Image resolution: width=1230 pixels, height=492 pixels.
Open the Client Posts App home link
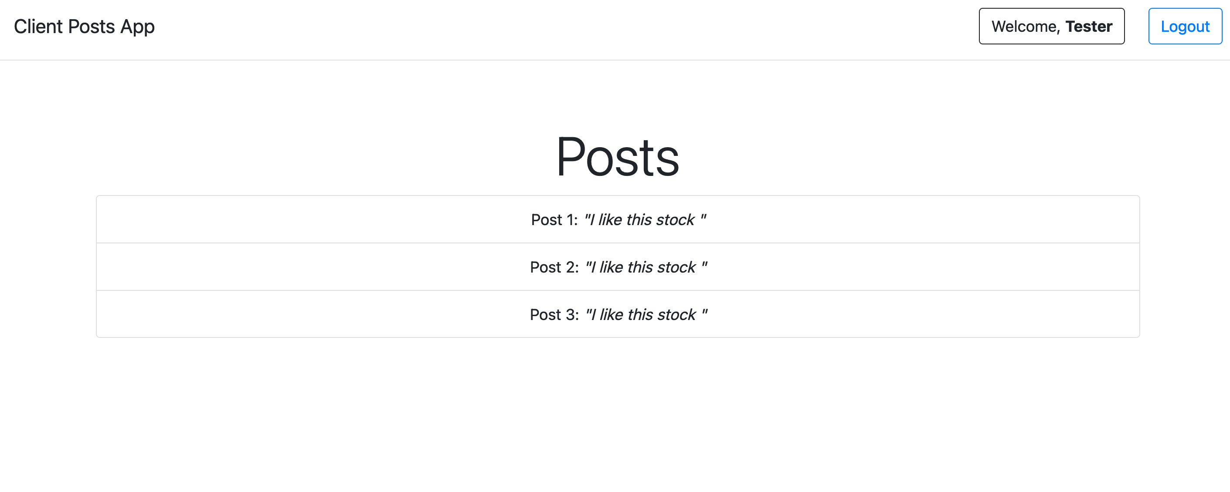click(84, 26)
